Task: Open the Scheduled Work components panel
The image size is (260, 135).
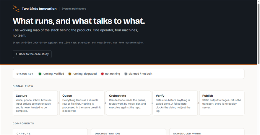Action: (x=207, y=132)
